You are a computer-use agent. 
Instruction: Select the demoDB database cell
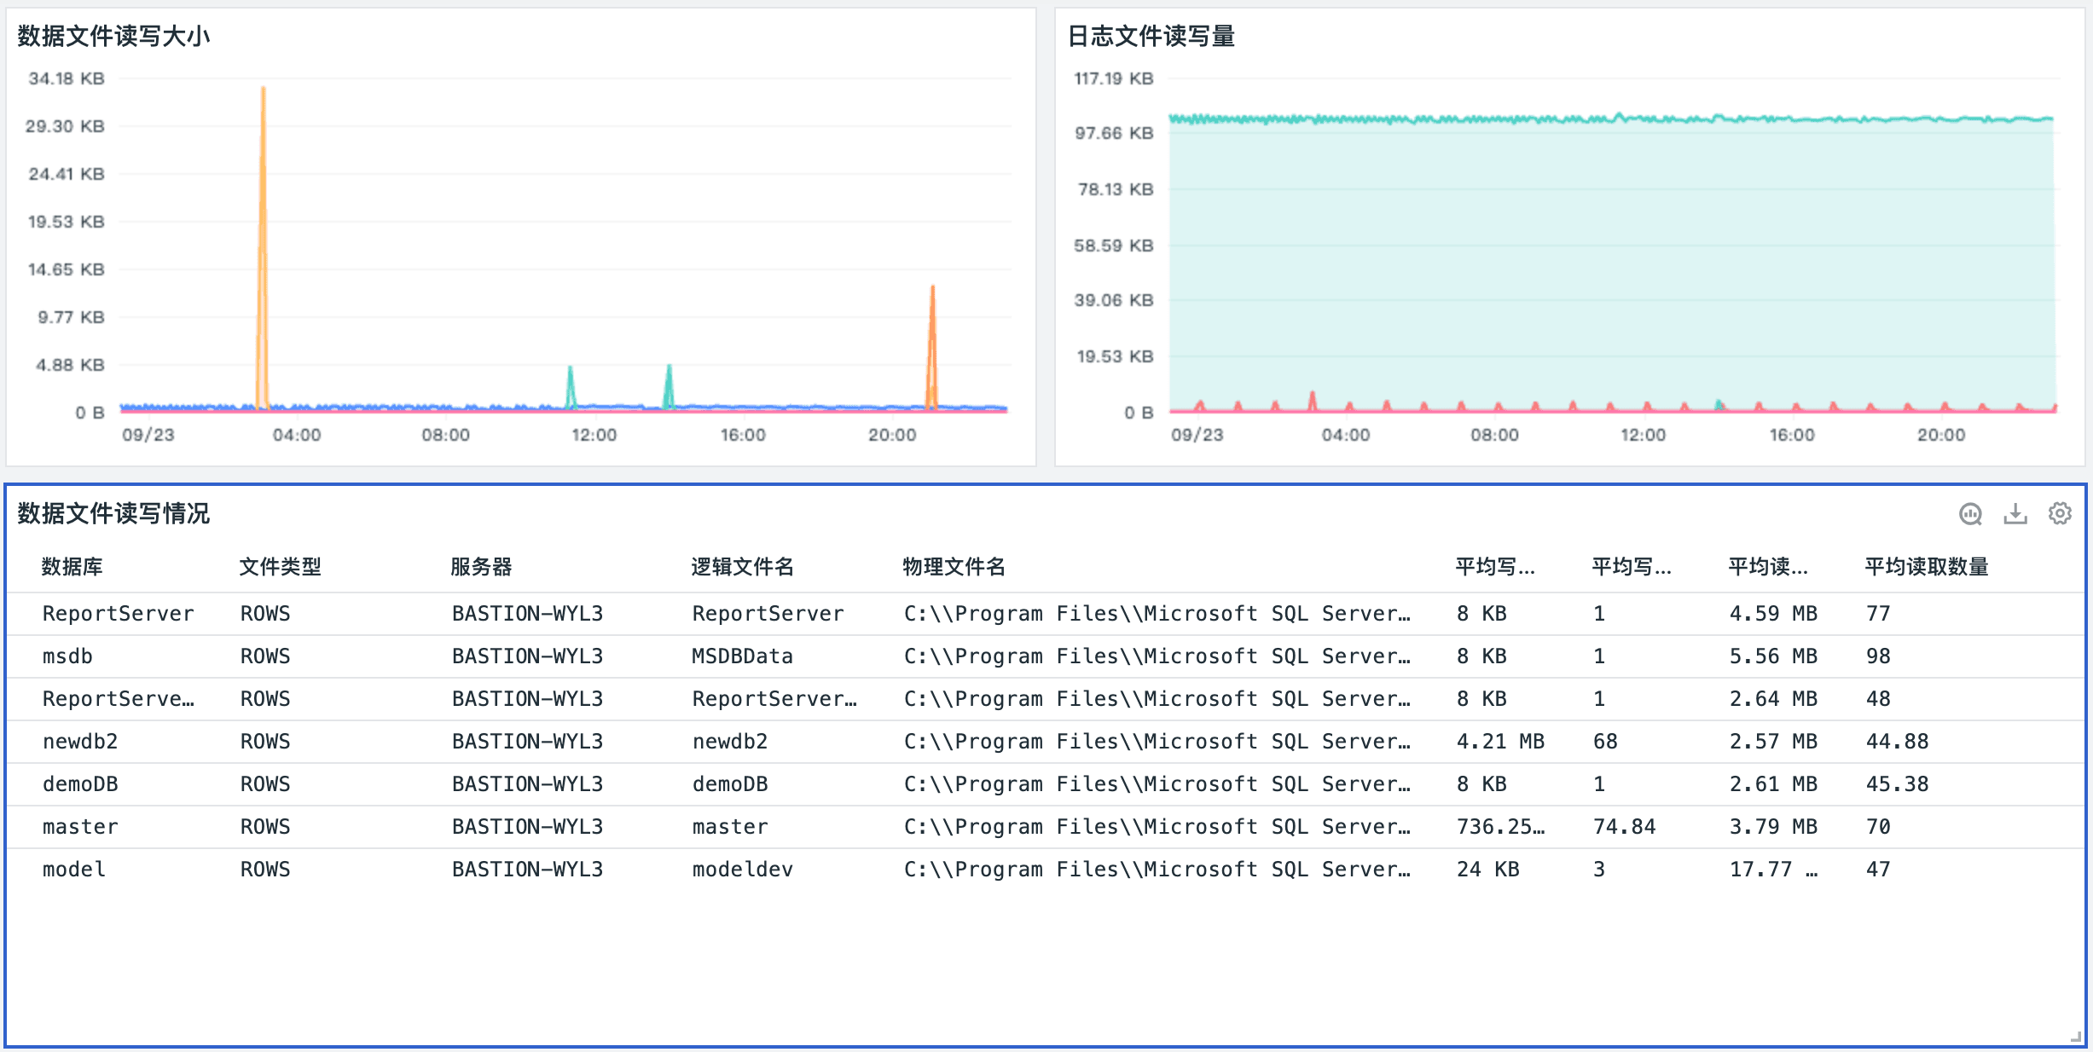click(x=80, y=784)
